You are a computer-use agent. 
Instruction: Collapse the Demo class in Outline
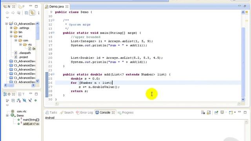(x=7, y=116)
